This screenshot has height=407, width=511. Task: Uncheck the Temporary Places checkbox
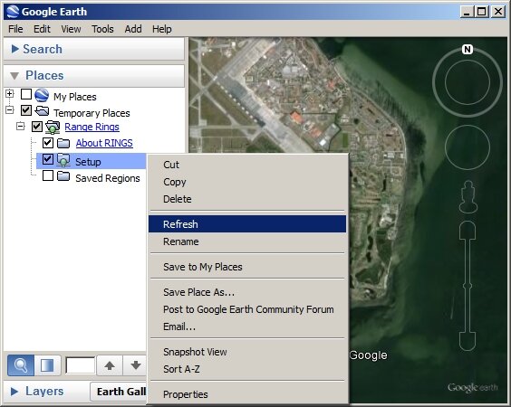[x=26, y=110]
